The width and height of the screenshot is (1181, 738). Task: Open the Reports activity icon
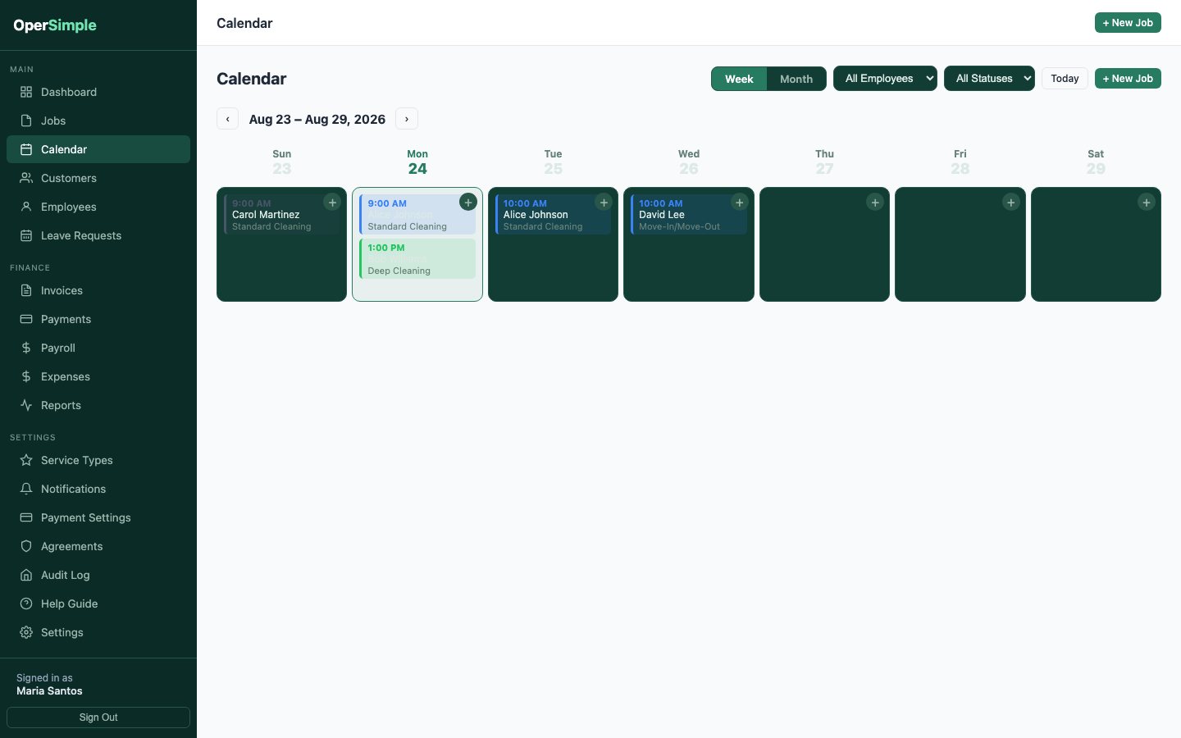pyautogui.click(x=26, y=405)
